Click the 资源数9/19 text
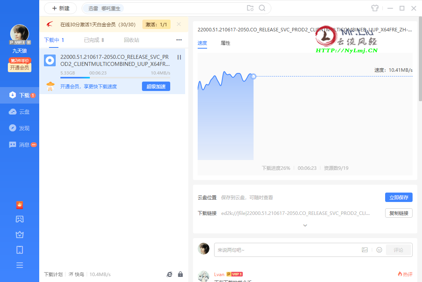The image size is (422, 282). click(336, 168)
